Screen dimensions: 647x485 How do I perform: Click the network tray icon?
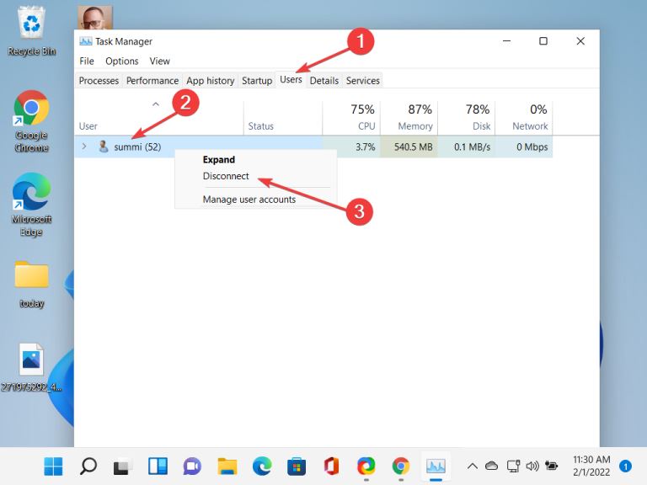tap(513, 466)
